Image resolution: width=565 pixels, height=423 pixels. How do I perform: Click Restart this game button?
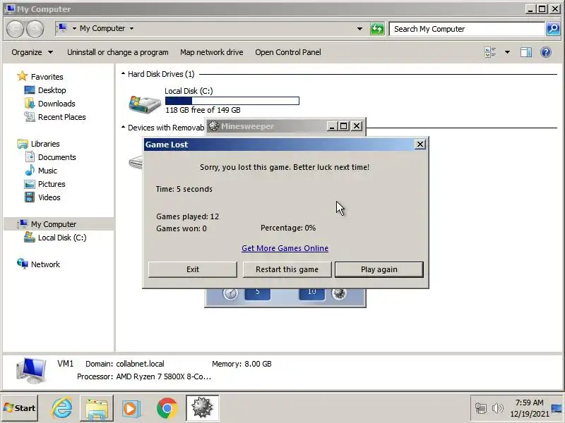pos(287,269)
